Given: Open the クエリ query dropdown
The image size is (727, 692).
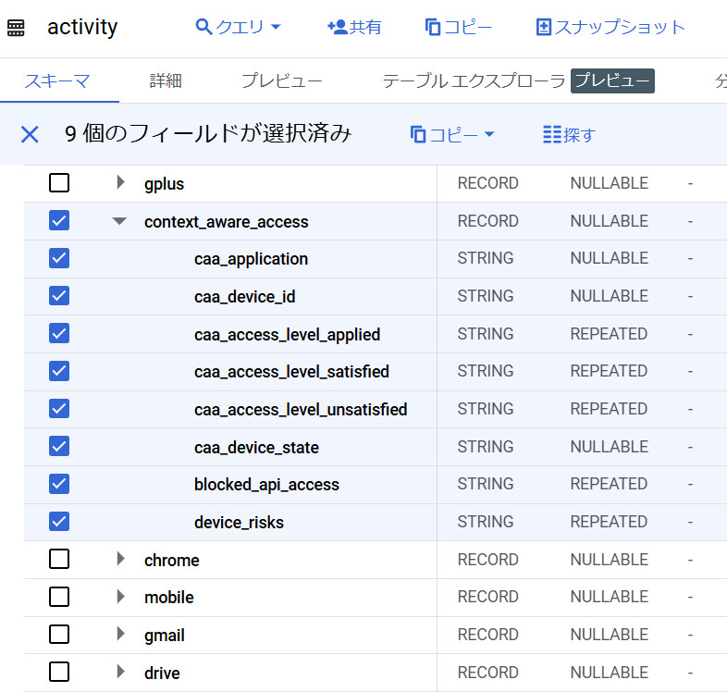Looking at the screenshot, I should pyautogui.click(x=239, y=27).
